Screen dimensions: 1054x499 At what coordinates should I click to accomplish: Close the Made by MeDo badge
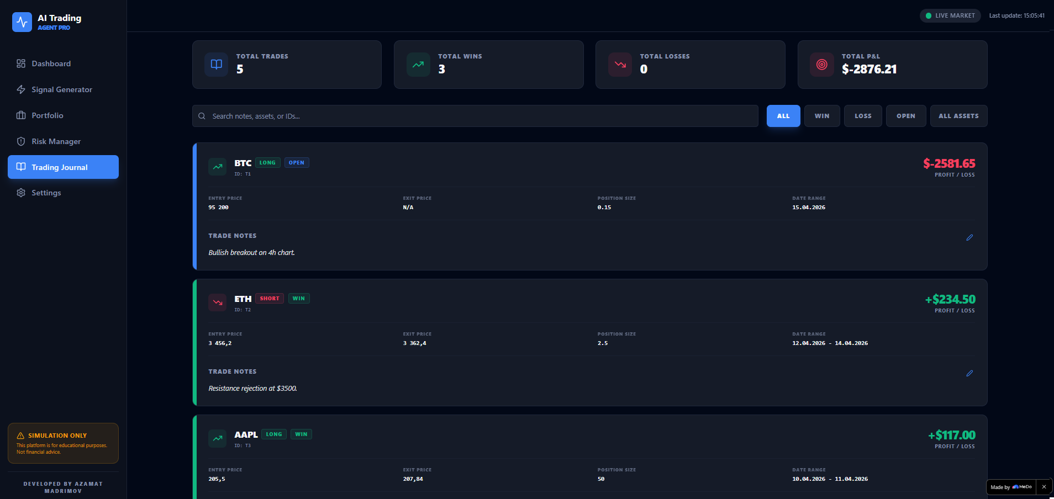click(1044, 487)
